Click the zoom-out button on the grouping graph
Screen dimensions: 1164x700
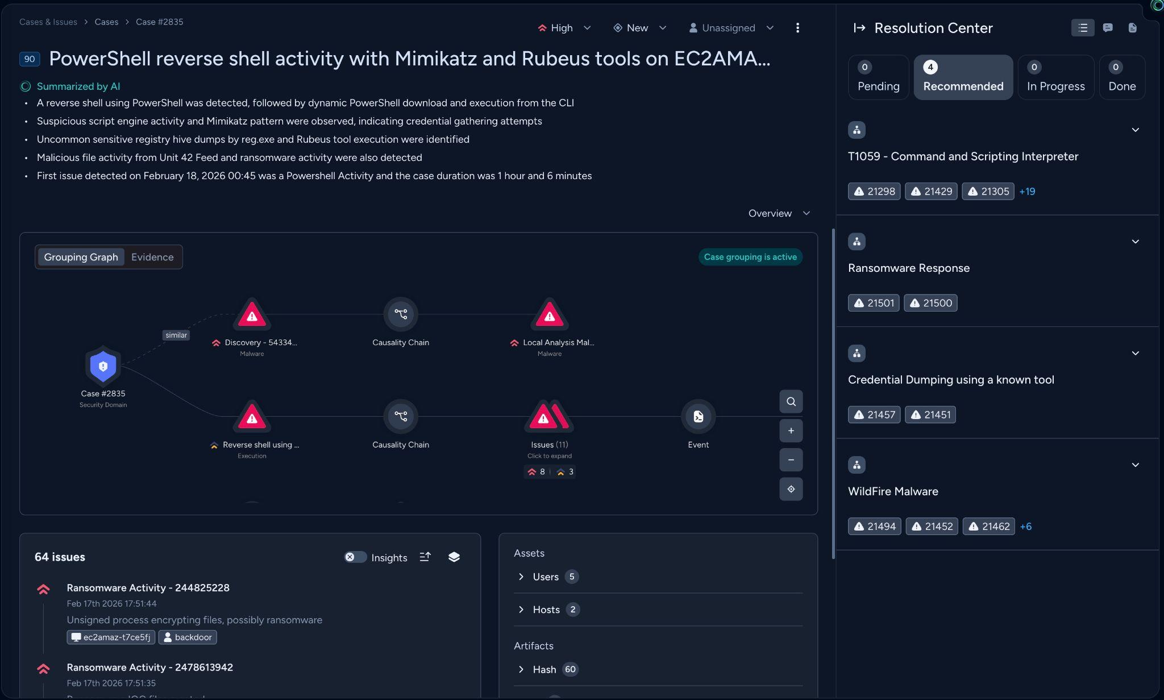tap(791, 459)
